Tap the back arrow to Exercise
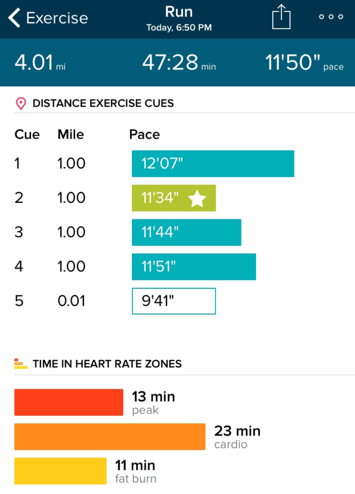This screenshot has height=494, width=355. pyautogui.click(x=14, y=18)
